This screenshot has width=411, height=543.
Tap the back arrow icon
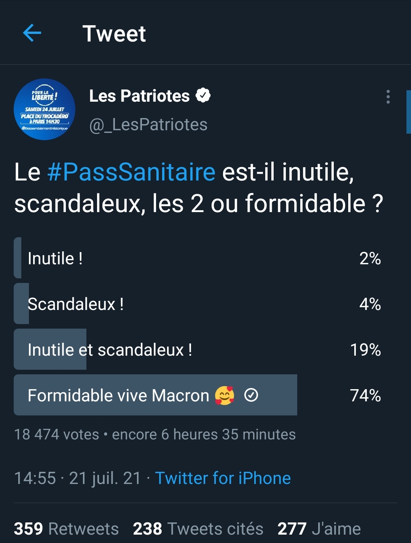tap(32, 33)
